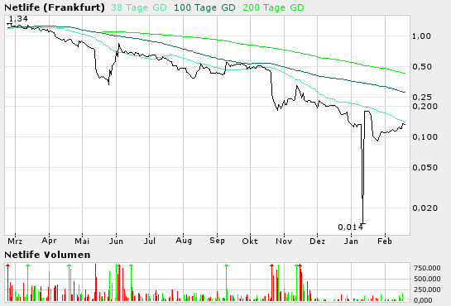This screenshot has width=451, height=306.
Task: Click the '0,100' price axis value
Action: point(425,137)
